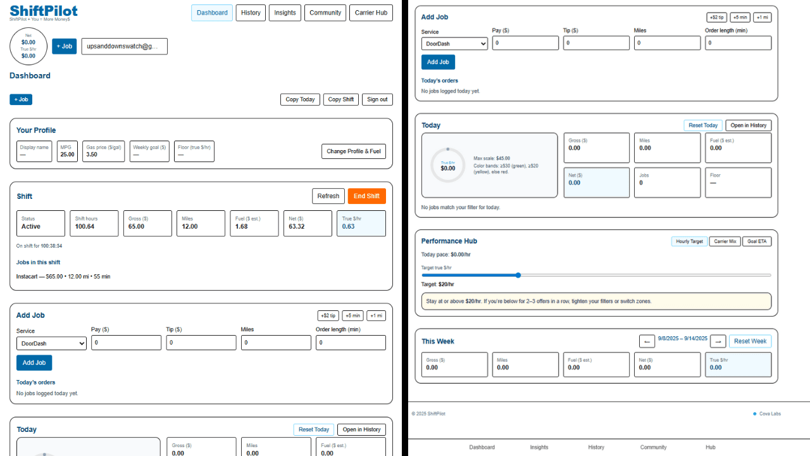This screenshot has height=456, width=810.
Task: Click Reset Today in the left pane
Action: pos(314,429)
